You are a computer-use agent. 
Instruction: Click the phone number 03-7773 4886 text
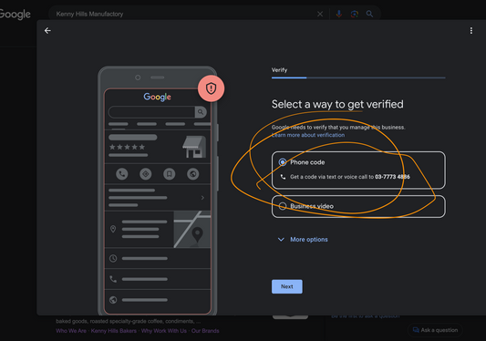(x=392, y=177)
